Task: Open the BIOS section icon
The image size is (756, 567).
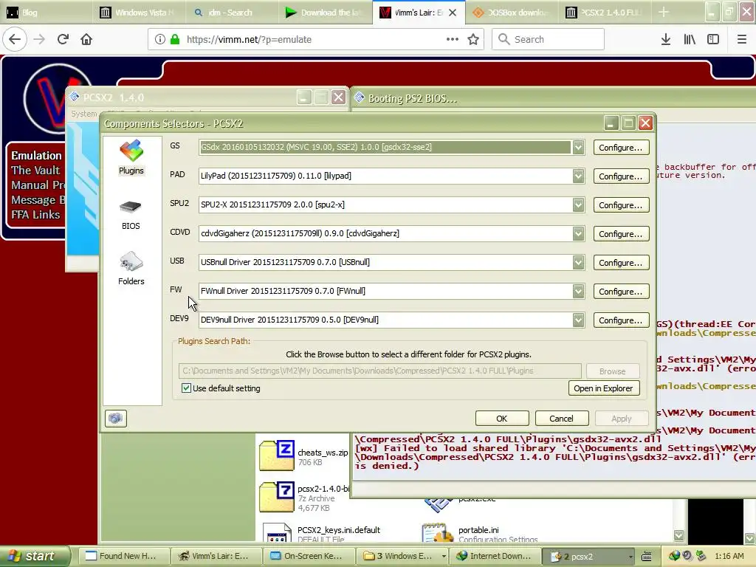Action: (x=131, y=215)
